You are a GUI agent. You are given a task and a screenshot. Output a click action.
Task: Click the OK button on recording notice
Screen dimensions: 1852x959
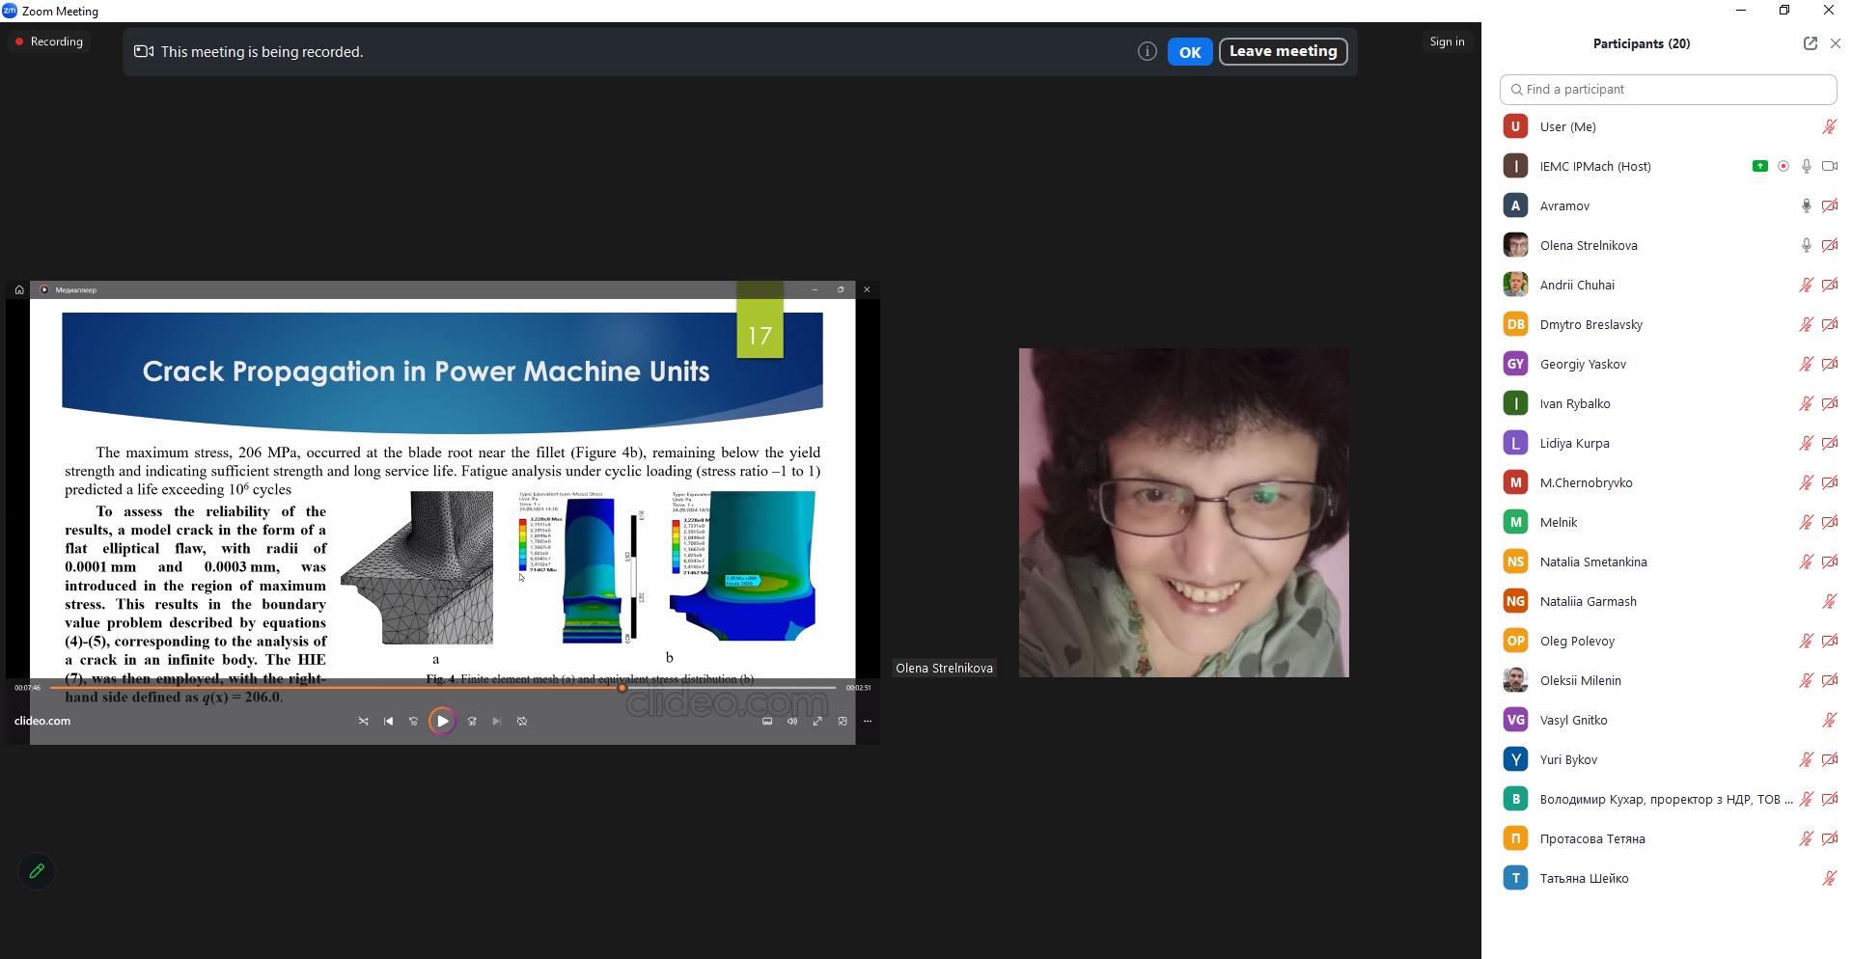pyautogui.click(x=1189, y=52)
